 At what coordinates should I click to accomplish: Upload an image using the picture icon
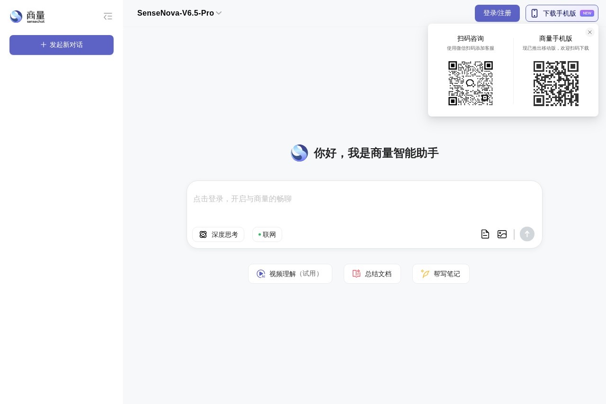[x=502, y=234]
